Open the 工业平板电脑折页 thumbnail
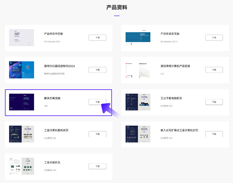Screen dimensions: 233x183 tap(138, 102)
